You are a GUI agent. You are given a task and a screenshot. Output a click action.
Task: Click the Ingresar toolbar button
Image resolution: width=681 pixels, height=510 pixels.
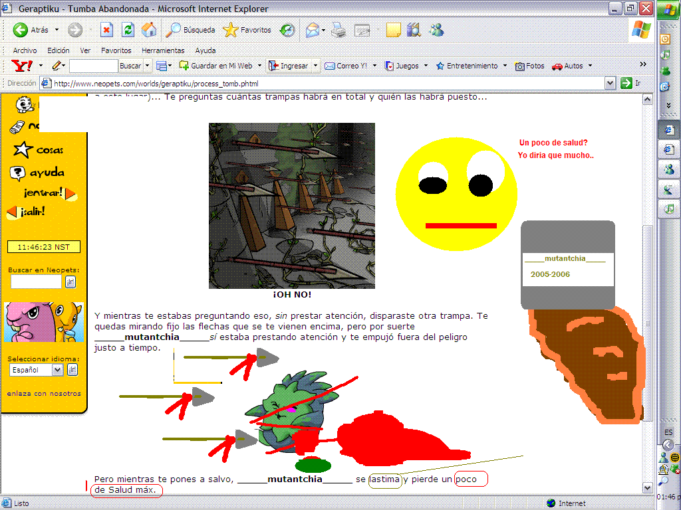[289, 66]
